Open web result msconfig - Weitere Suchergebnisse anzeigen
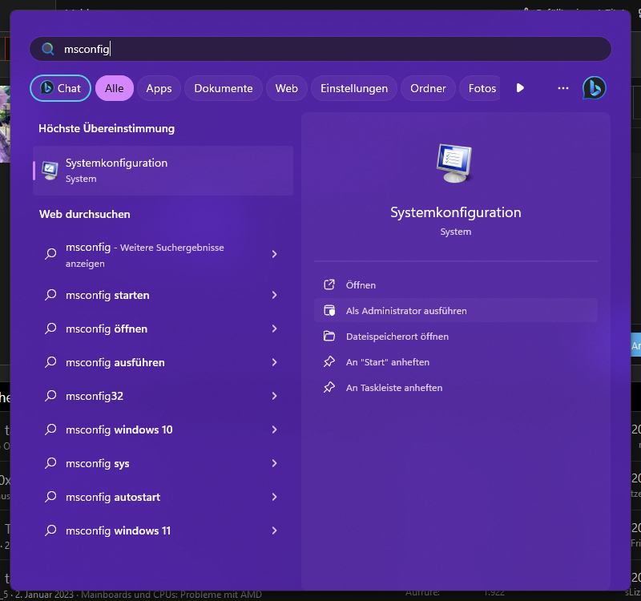This screenshot has height=601, width=641. point(163,255)
